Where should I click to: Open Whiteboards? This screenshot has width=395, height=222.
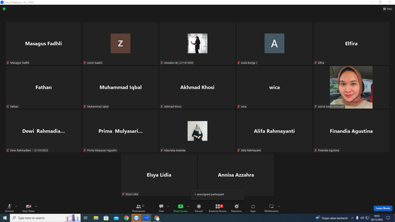pyautogui.click(x=272, y=208)
